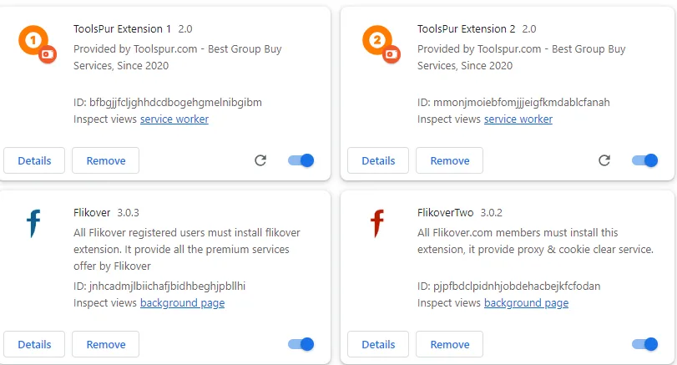Reload ToolsPur Extension 2 with refresh icon
Screen dimensions: 677x365
[604, 160]
